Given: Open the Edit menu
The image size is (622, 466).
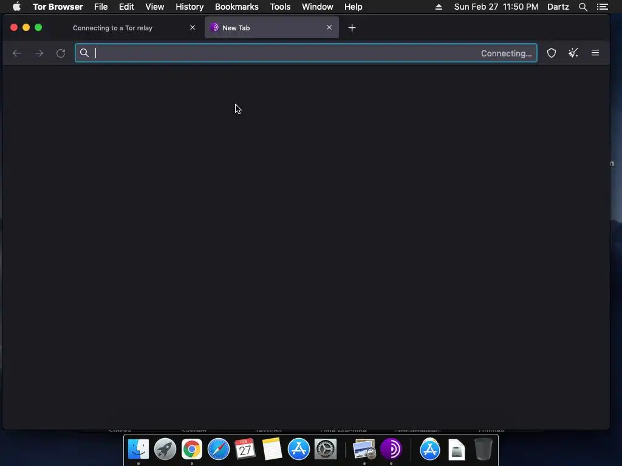Looking at the screenshot, I should [x=126, y=7].
